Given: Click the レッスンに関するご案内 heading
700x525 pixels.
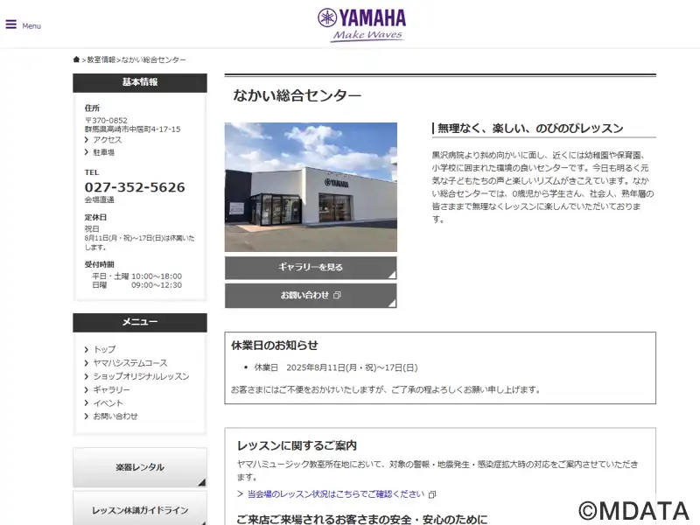Looking at the screenshot, I should point(297,445).
